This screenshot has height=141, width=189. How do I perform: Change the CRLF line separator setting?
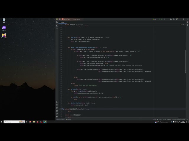[161, 119]
